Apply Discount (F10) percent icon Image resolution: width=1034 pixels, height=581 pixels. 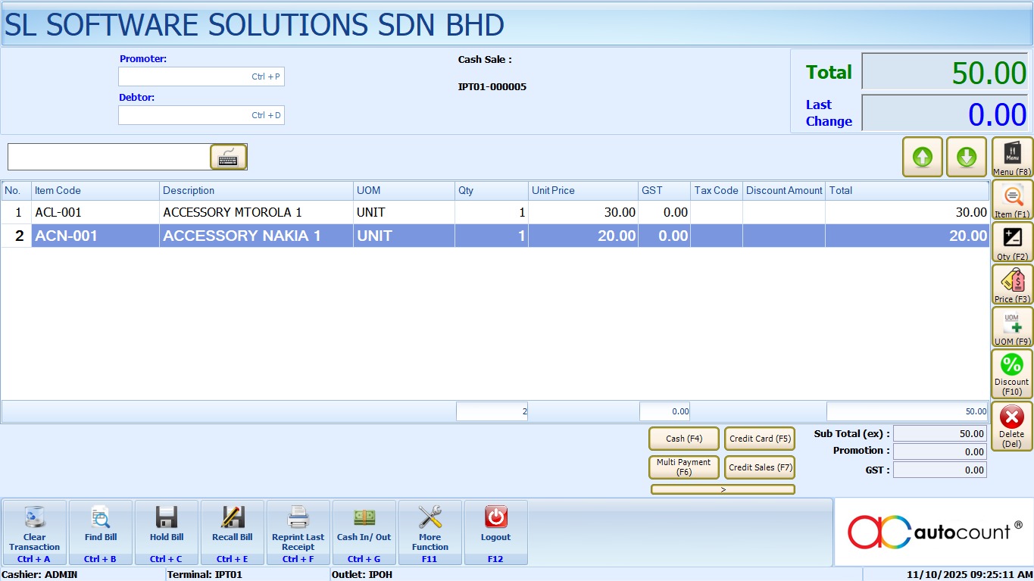pos(1012,373)
